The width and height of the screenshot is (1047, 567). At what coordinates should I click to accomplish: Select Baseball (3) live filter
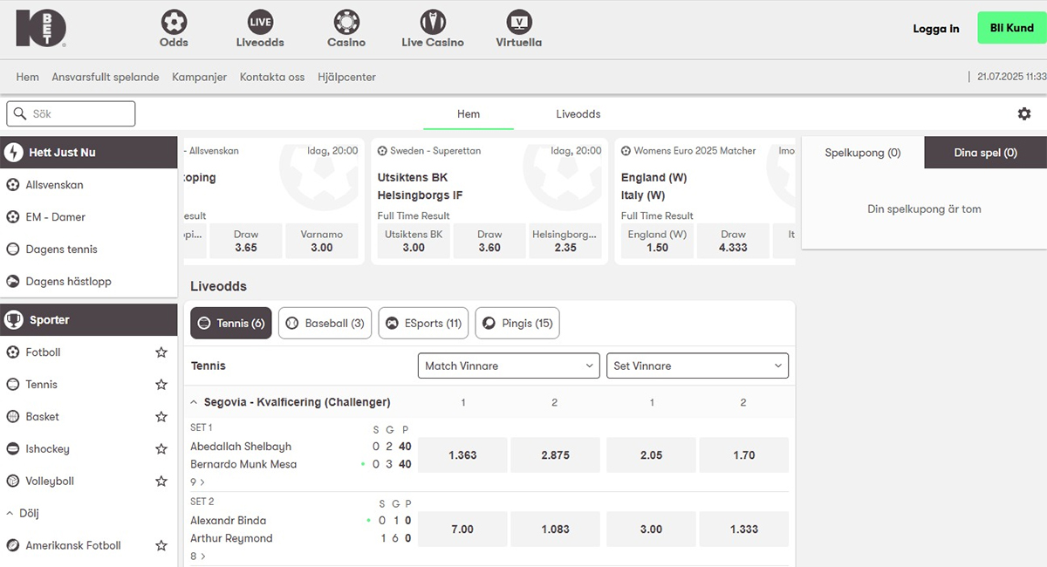[325, 323]
